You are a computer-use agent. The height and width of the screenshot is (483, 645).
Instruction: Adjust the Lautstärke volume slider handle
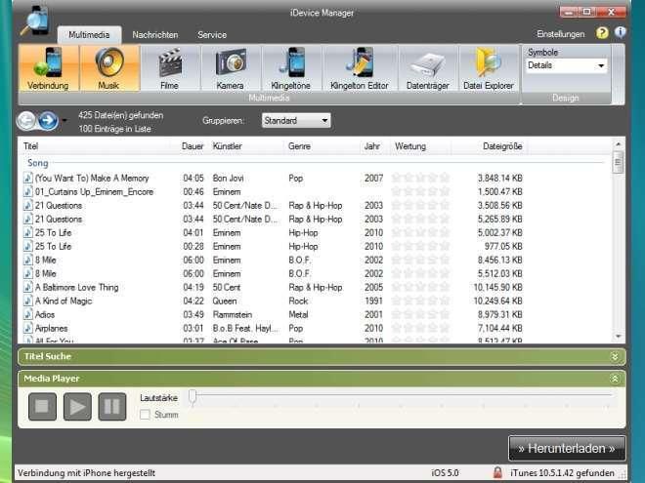coord(193,397)
